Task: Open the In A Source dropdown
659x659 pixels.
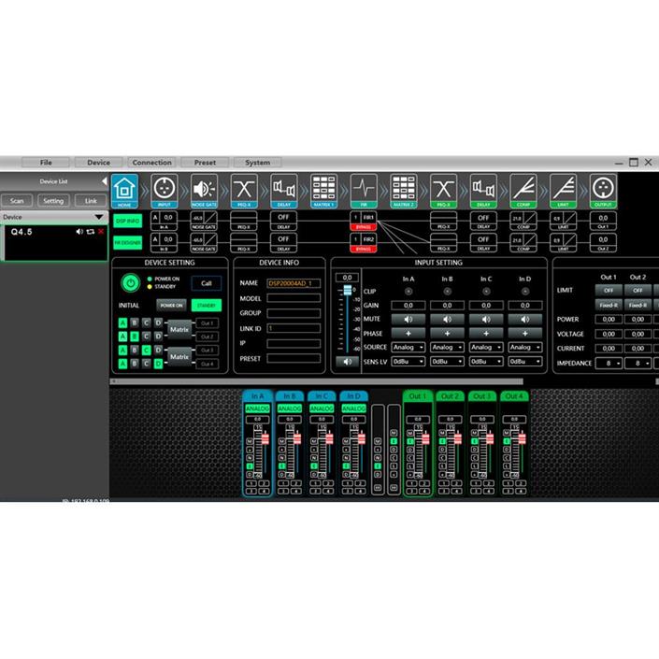Action: click(x=408, y=347)
